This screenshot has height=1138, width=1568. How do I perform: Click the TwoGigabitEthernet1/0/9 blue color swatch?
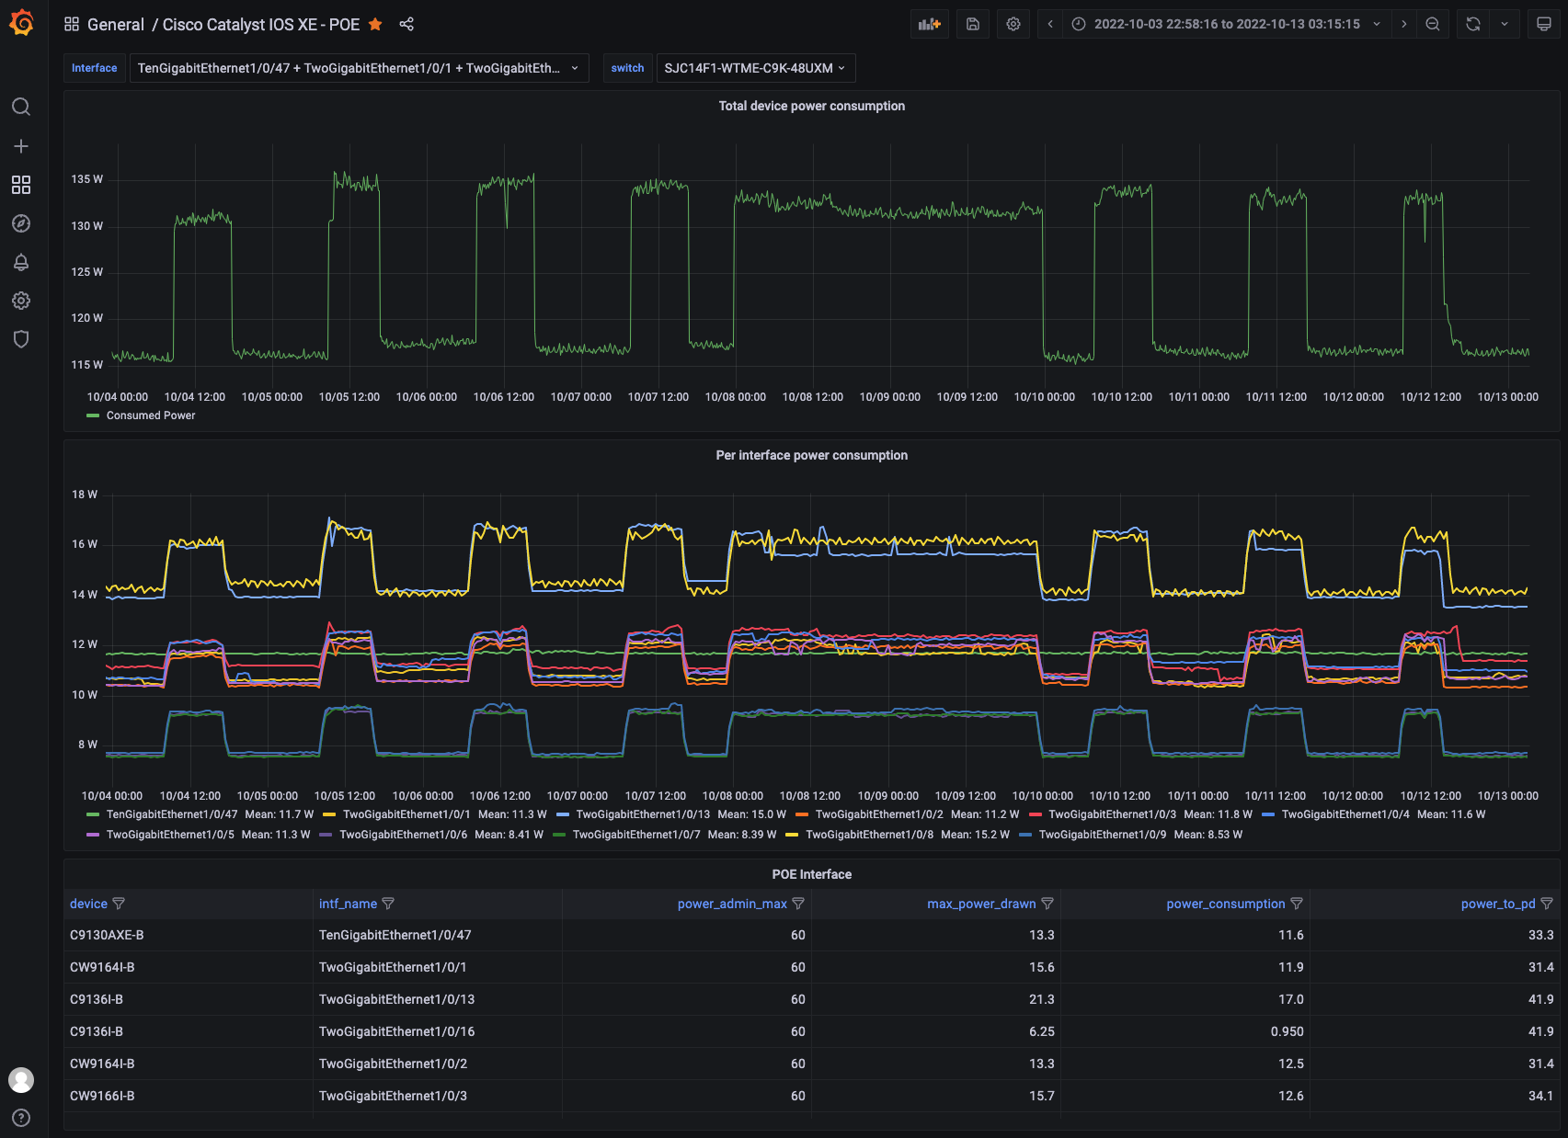[1025, 835]
